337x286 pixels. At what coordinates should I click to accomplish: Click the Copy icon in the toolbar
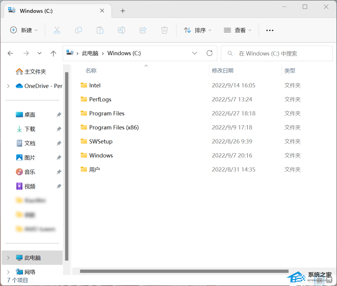78,30
